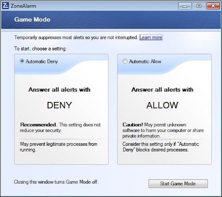Click 'Closing this window turns Game Mode off' text
This screenshot has height=197, width=222.
tap(56, 182)
